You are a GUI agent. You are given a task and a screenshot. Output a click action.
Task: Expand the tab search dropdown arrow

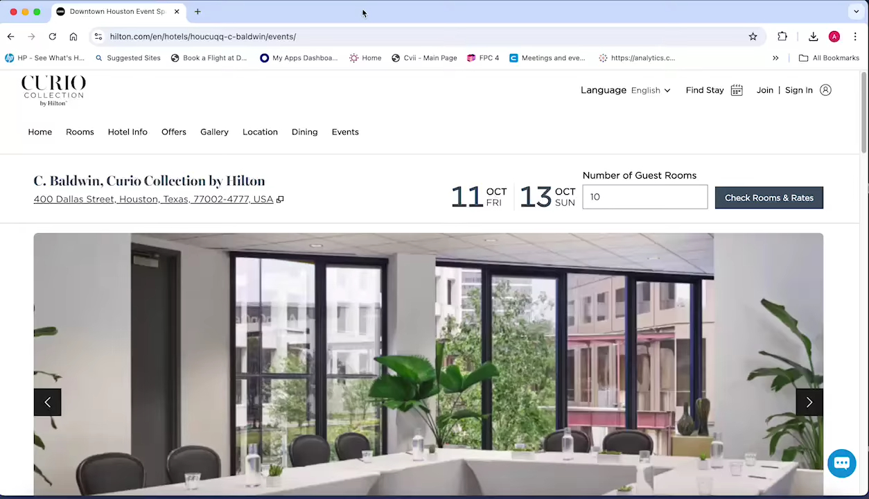click(857, 12)
